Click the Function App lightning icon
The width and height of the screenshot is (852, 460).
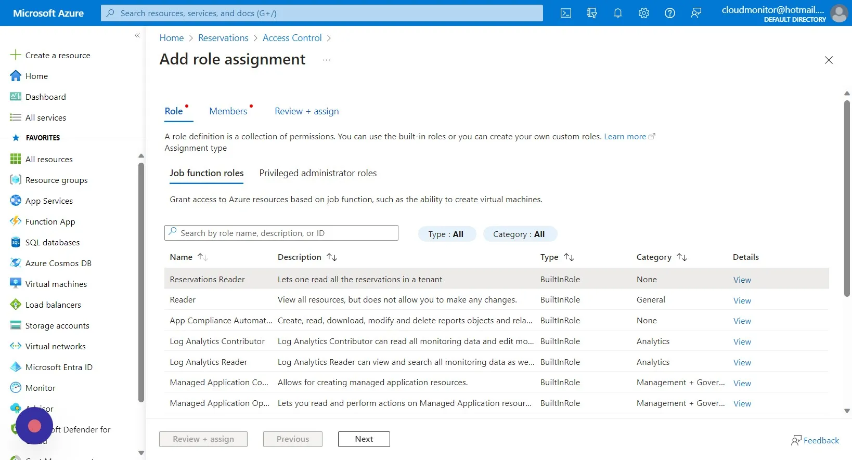[x=16, y=221]
